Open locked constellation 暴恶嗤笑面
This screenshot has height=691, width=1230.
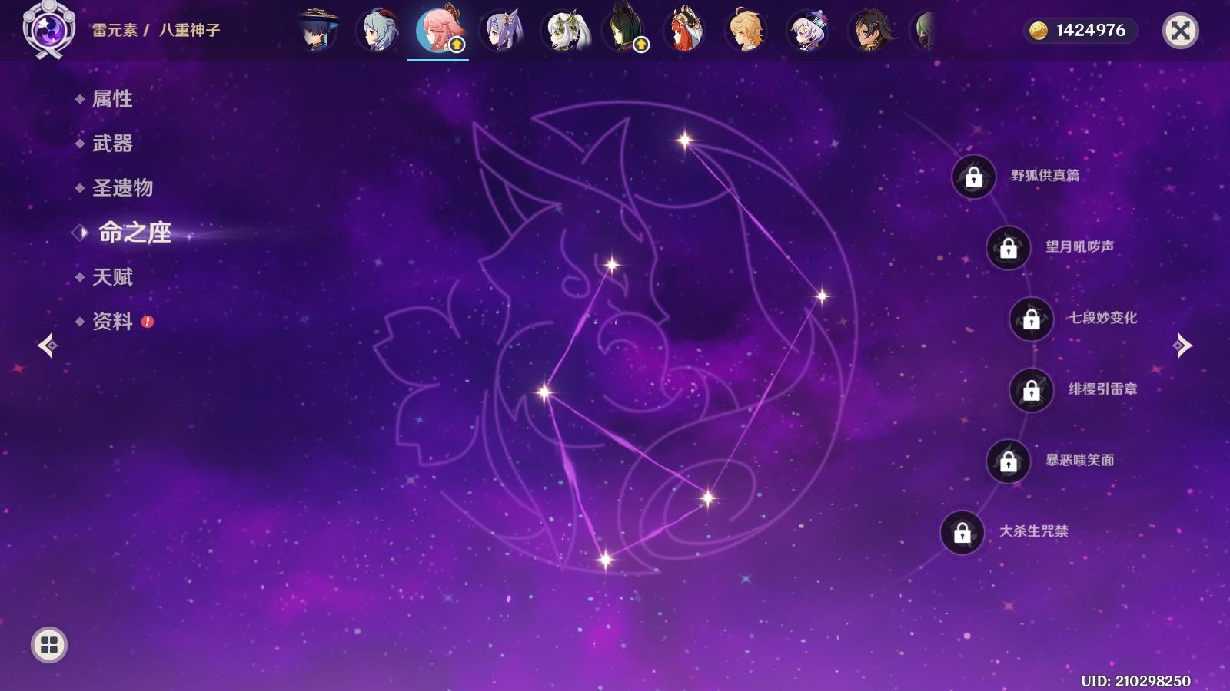pos(1009,461)
